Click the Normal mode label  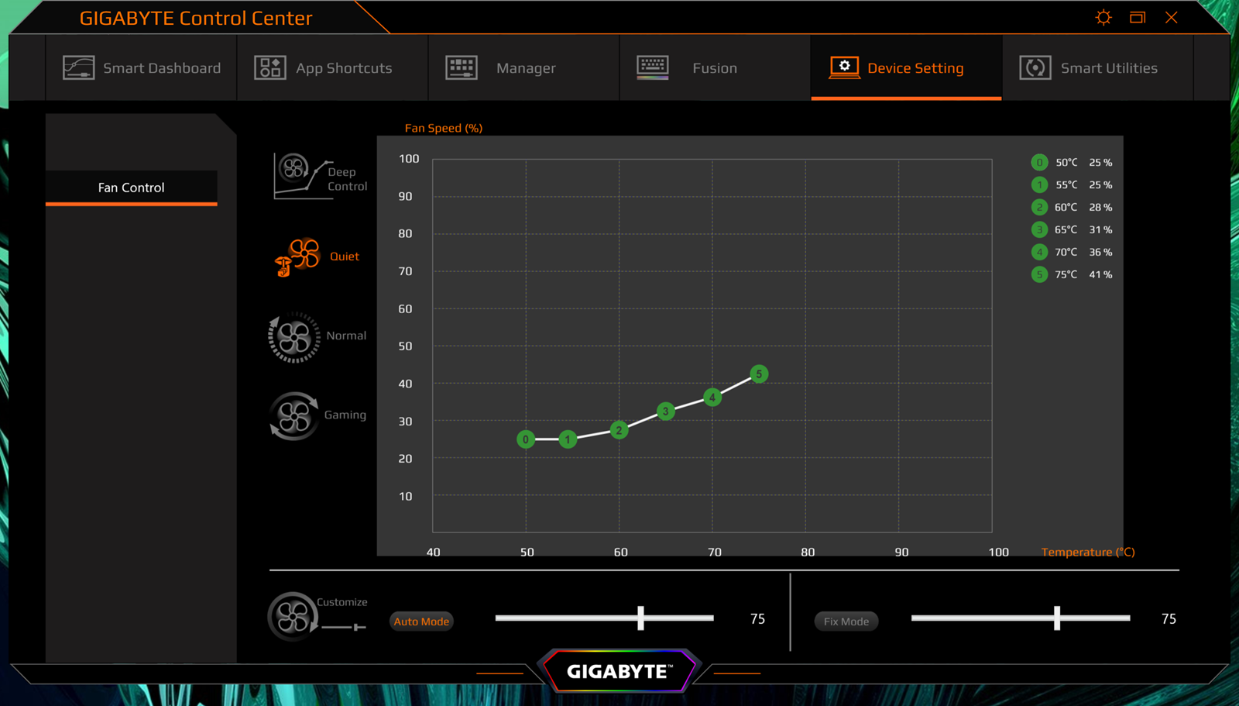(346, 336)
